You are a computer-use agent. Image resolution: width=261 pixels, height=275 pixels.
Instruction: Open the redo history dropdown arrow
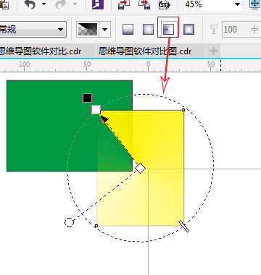click(x=75, y=4)
